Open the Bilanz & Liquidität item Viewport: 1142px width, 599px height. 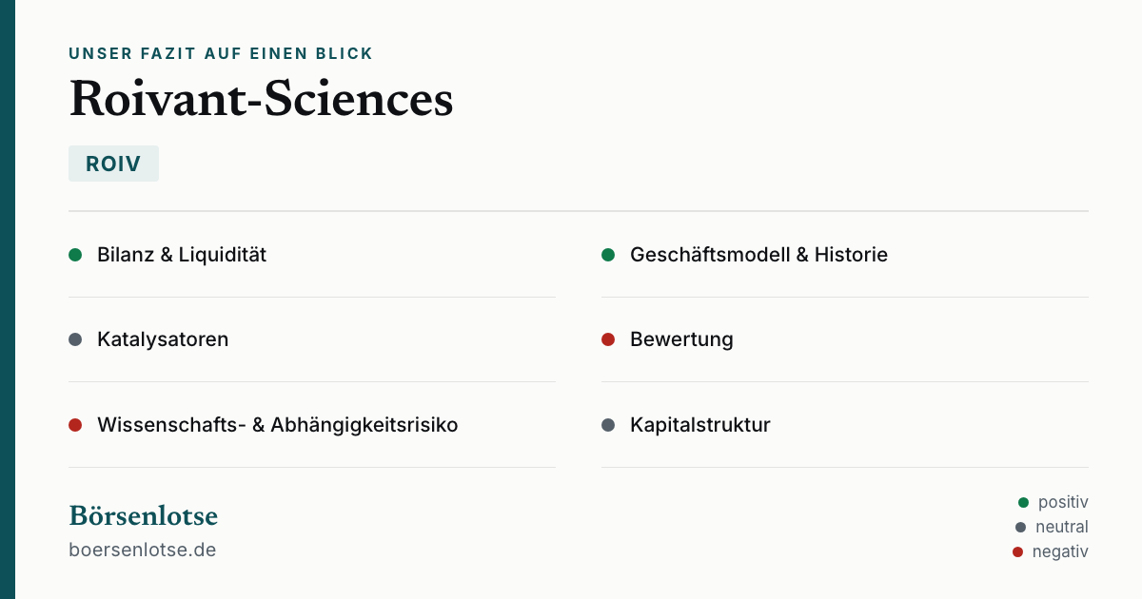312,255
